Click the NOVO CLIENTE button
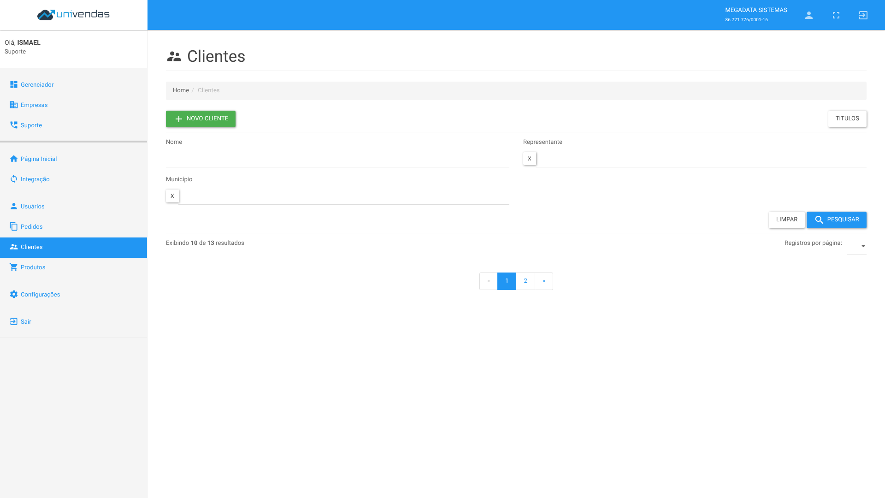Screen dimensions: 885x498 pyautogui.click(x=201, y=119)
